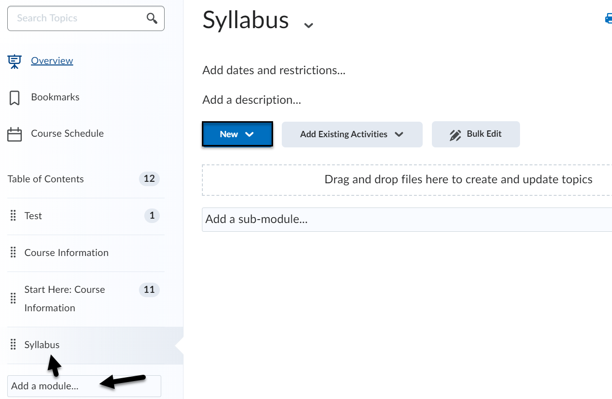Expand the Syllabus title dropdown chevron
This screenshot has height=399, width=612.
coord(308,25)
